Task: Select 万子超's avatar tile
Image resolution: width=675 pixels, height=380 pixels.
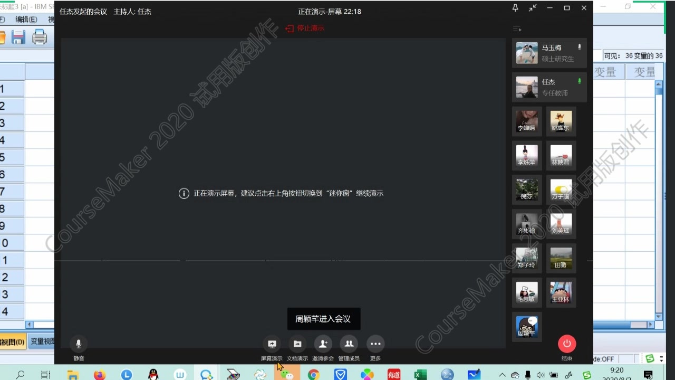Action: 561,190
